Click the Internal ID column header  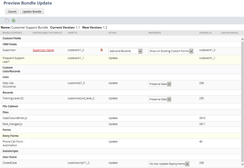(x=205, y=33)
